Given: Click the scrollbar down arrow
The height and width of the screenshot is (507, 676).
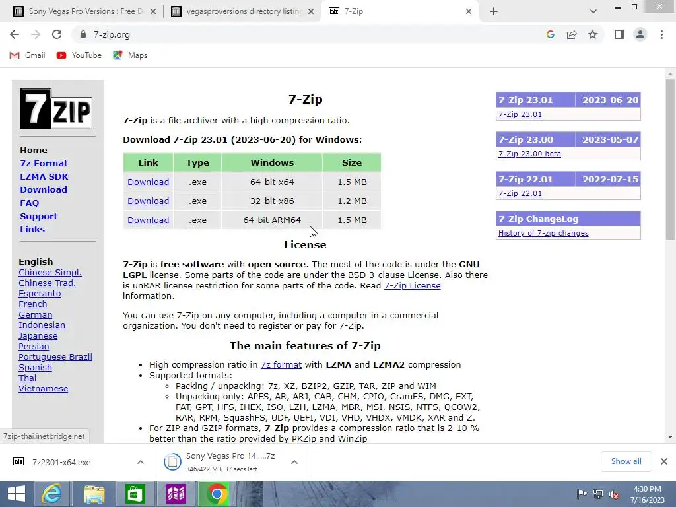Looking at the screenshot, I should click(669, 437).
